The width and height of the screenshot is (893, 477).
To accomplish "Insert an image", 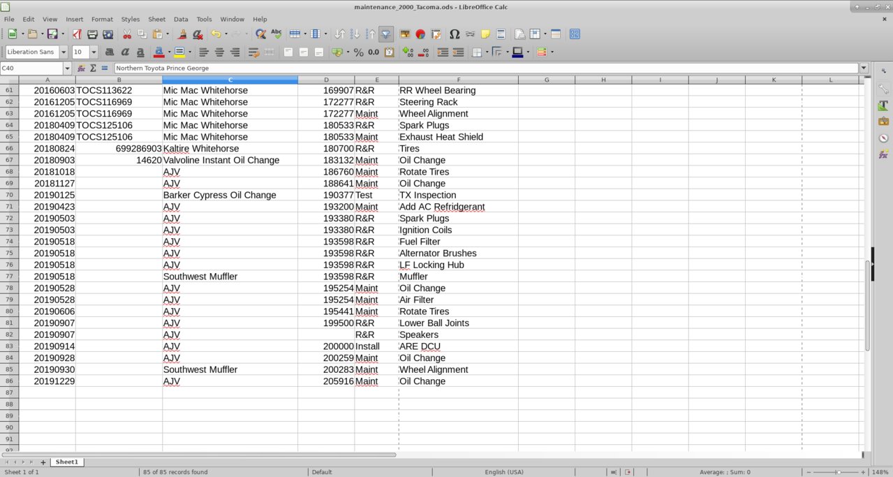I will (x=405, y=34).
